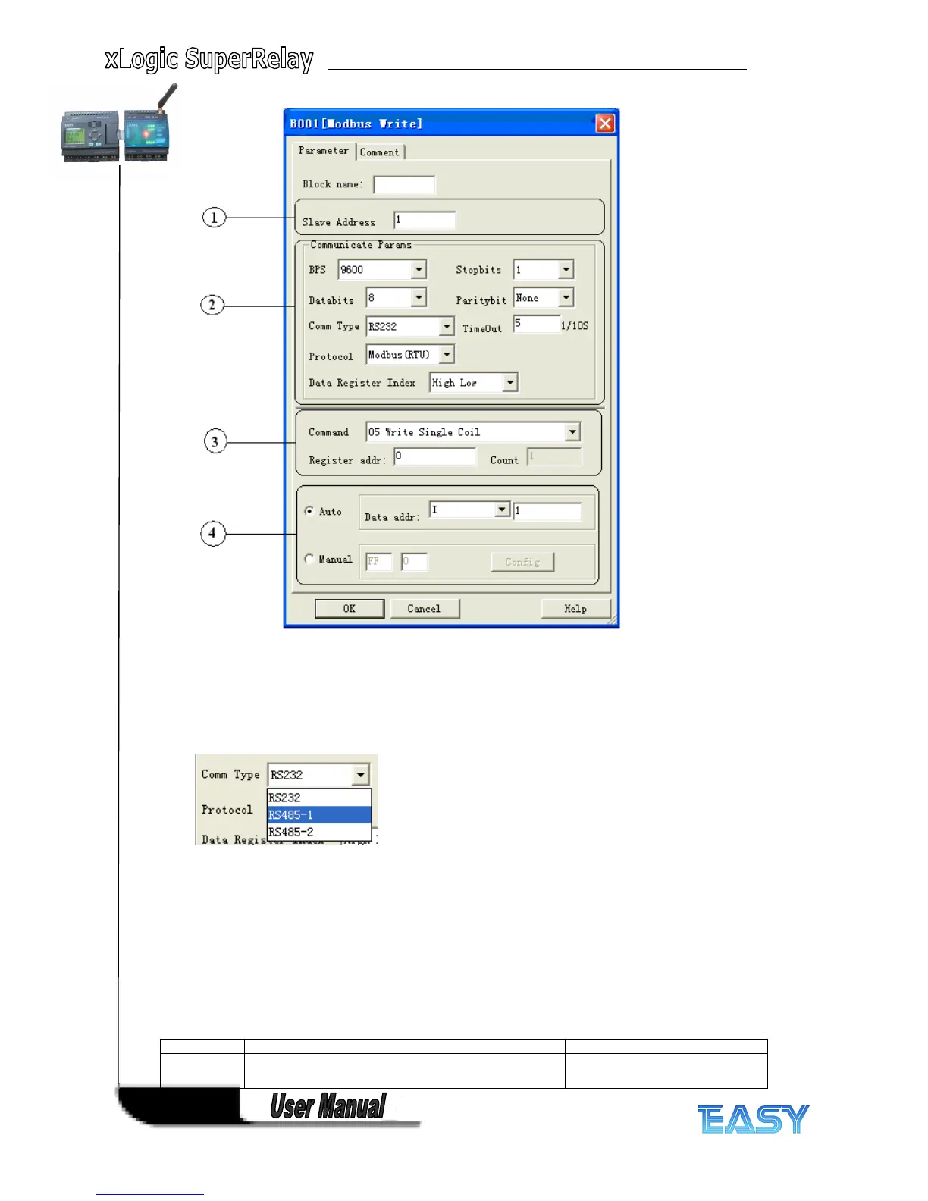The height and width of the screenshot is (1201, 928).
Task: Click the Block name input field
Action: (404, 184)
